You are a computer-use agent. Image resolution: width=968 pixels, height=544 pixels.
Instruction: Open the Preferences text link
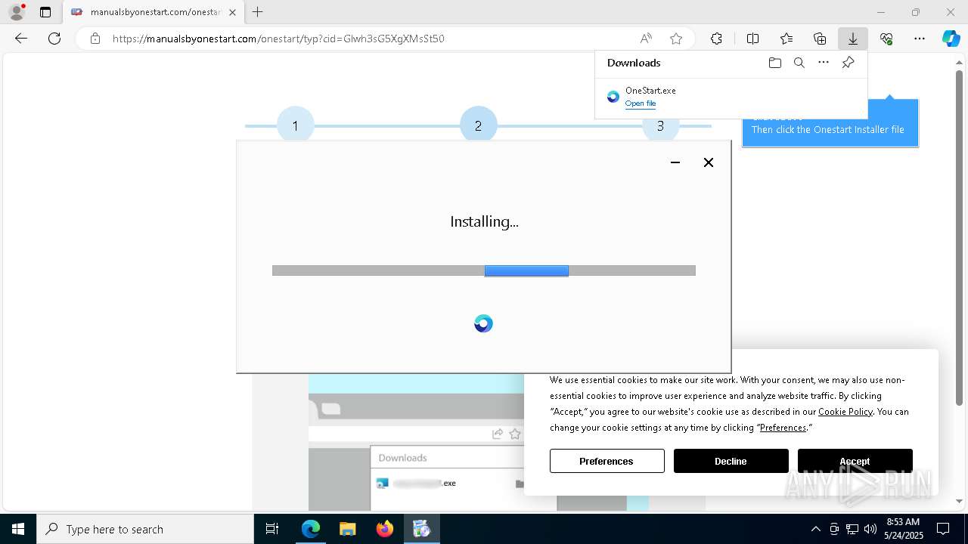[x=783, y=428]
